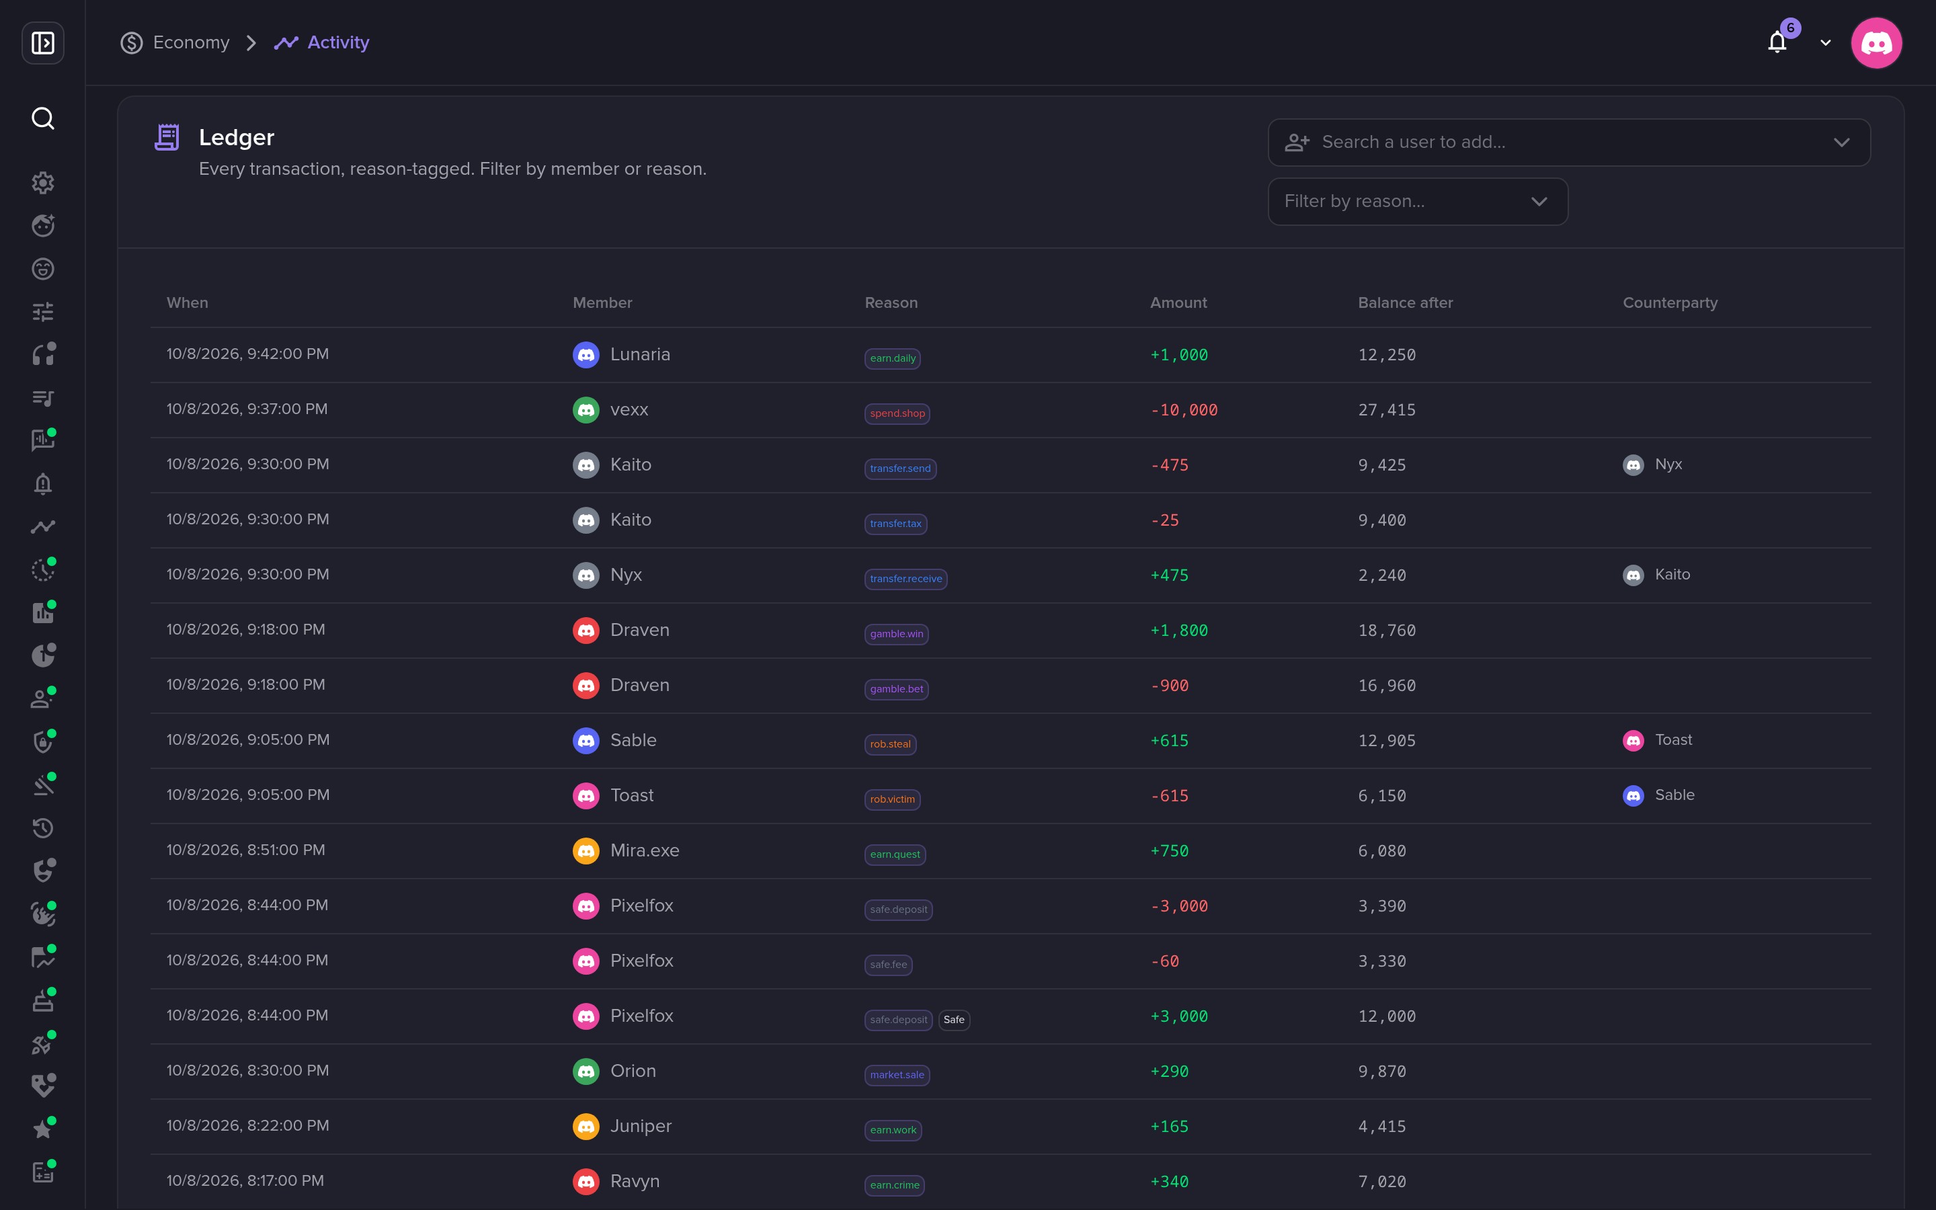Click the transfer.receive reason tag
Viewport: 1936px width, 1210px height.
pos(905,579)
